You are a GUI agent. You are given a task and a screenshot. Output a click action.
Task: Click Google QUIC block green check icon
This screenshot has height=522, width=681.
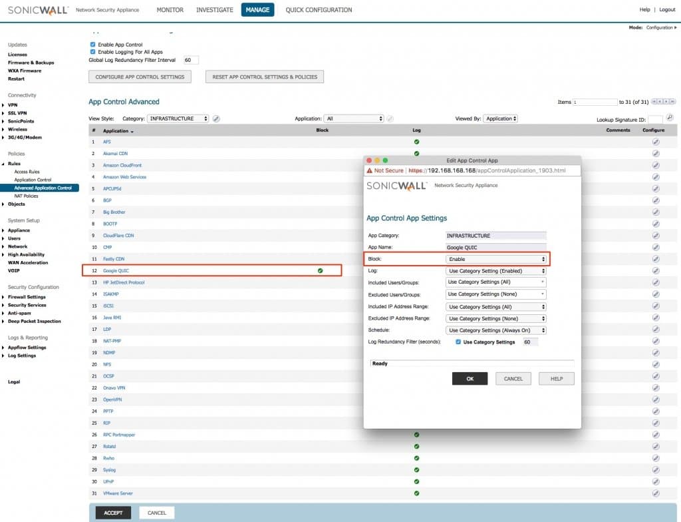point(320,270)
